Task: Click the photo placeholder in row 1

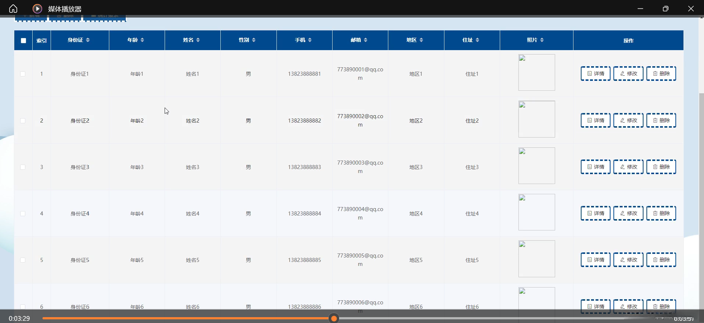Action: tap(536, 72)
